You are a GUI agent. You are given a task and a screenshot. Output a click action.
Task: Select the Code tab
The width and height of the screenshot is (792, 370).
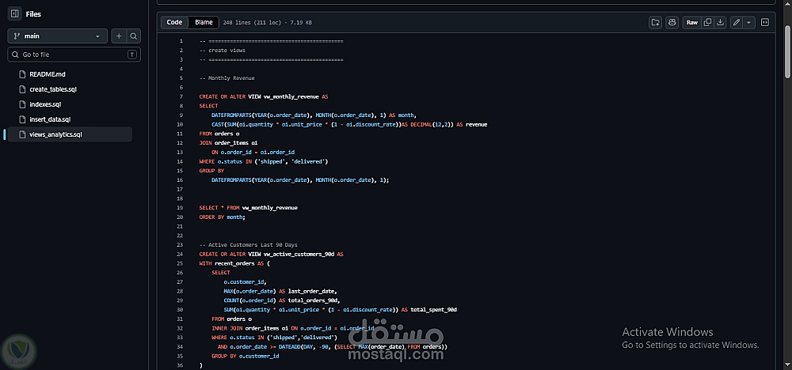174,22
